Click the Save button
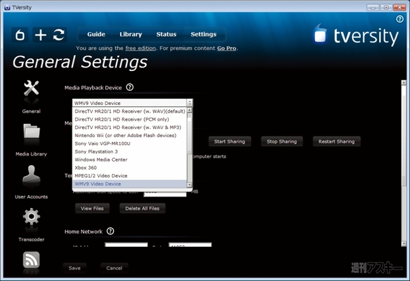This screenshot has width=410, height=281. click(74, 268)
